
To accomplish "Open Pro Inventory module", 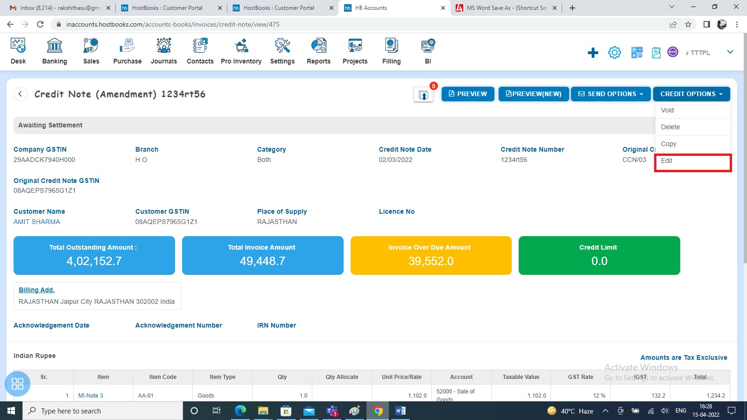I will pos(241,51).
